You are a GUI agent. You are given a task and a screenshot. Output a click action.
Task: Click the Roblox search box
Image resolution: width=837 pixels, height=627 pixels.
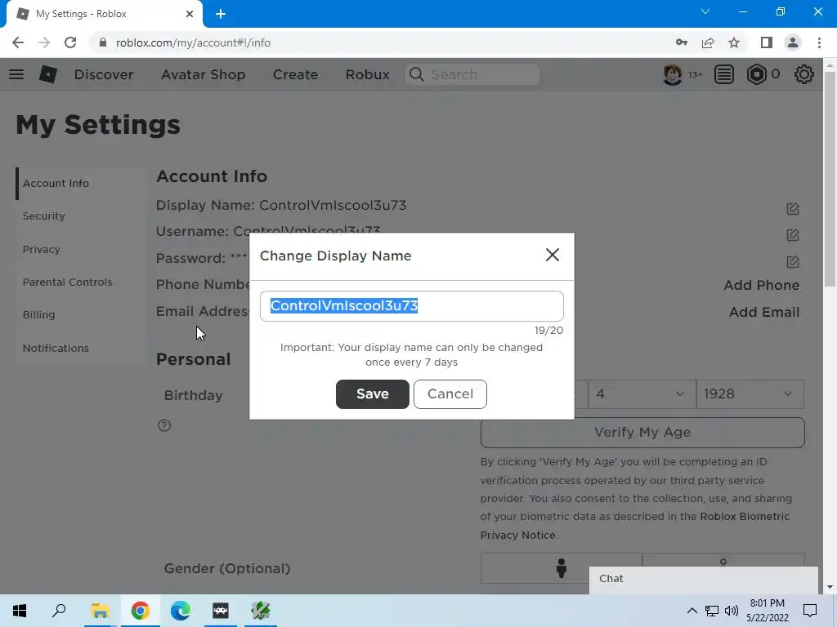point(472,74)
